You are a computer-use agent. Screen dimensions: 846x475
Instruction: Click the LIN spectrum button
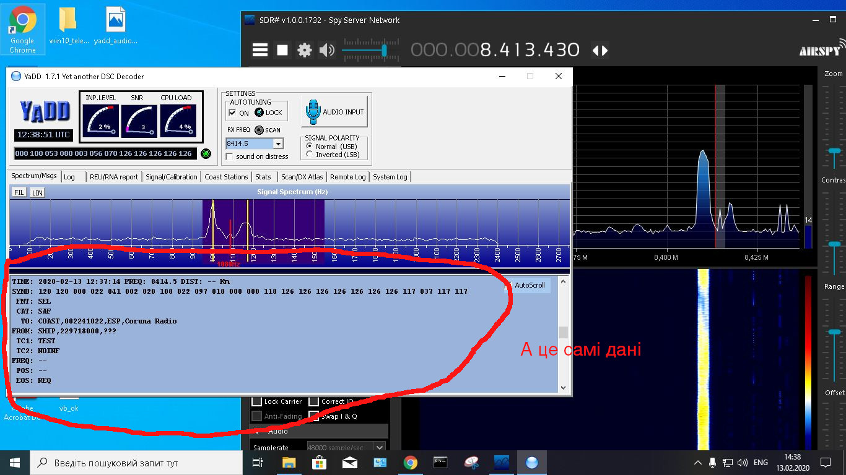37,192
